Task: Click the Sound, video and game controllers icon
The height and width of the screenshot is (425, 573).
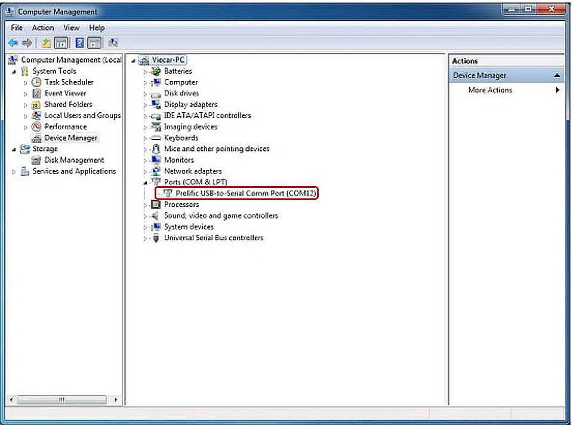Action: [156, 216]
